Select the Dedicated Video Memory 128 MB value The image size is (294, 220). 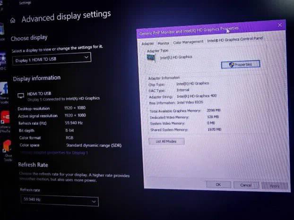coord(213,117)
